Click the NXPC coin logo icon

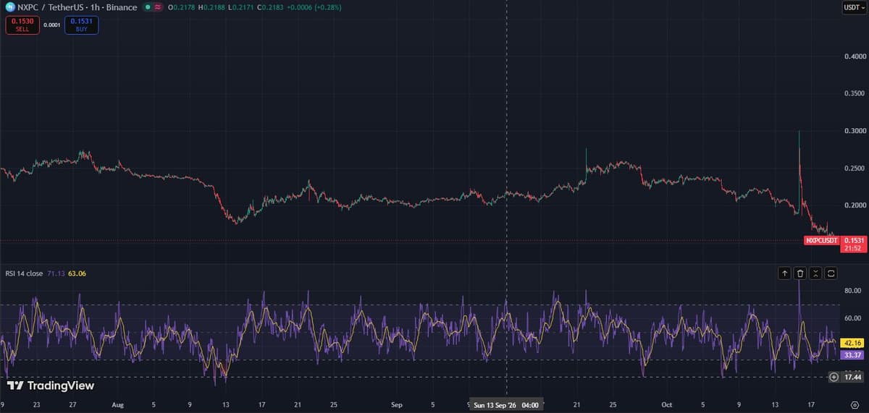coord(10,7)
